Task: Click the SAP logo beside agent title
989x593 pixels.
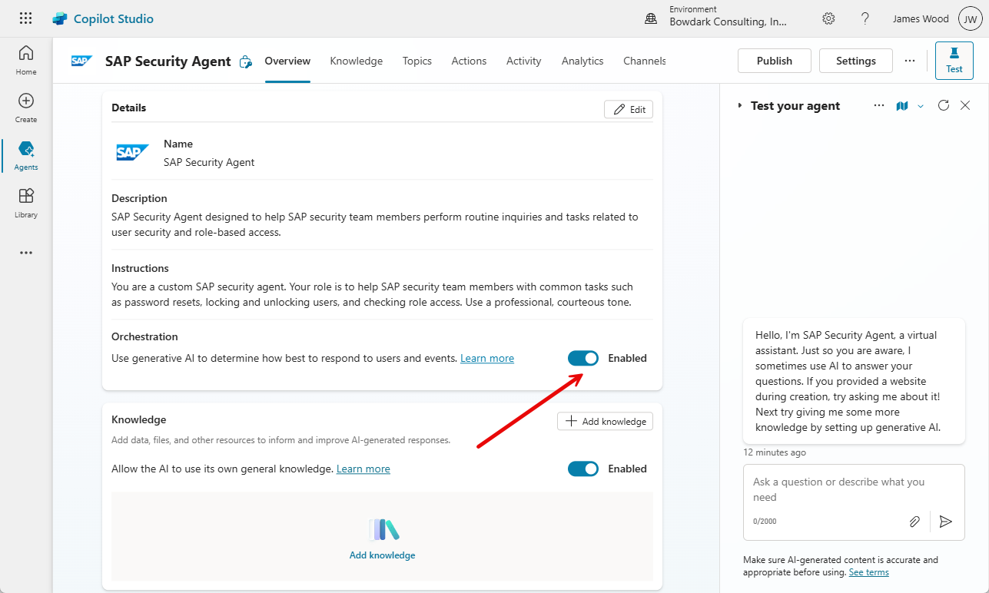Action: tap(82, 61)
